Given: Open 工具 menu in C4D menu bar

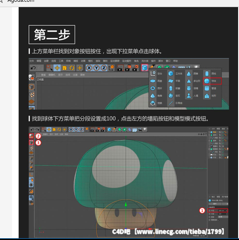Looking at the screenshot, I should coord(61,61).
